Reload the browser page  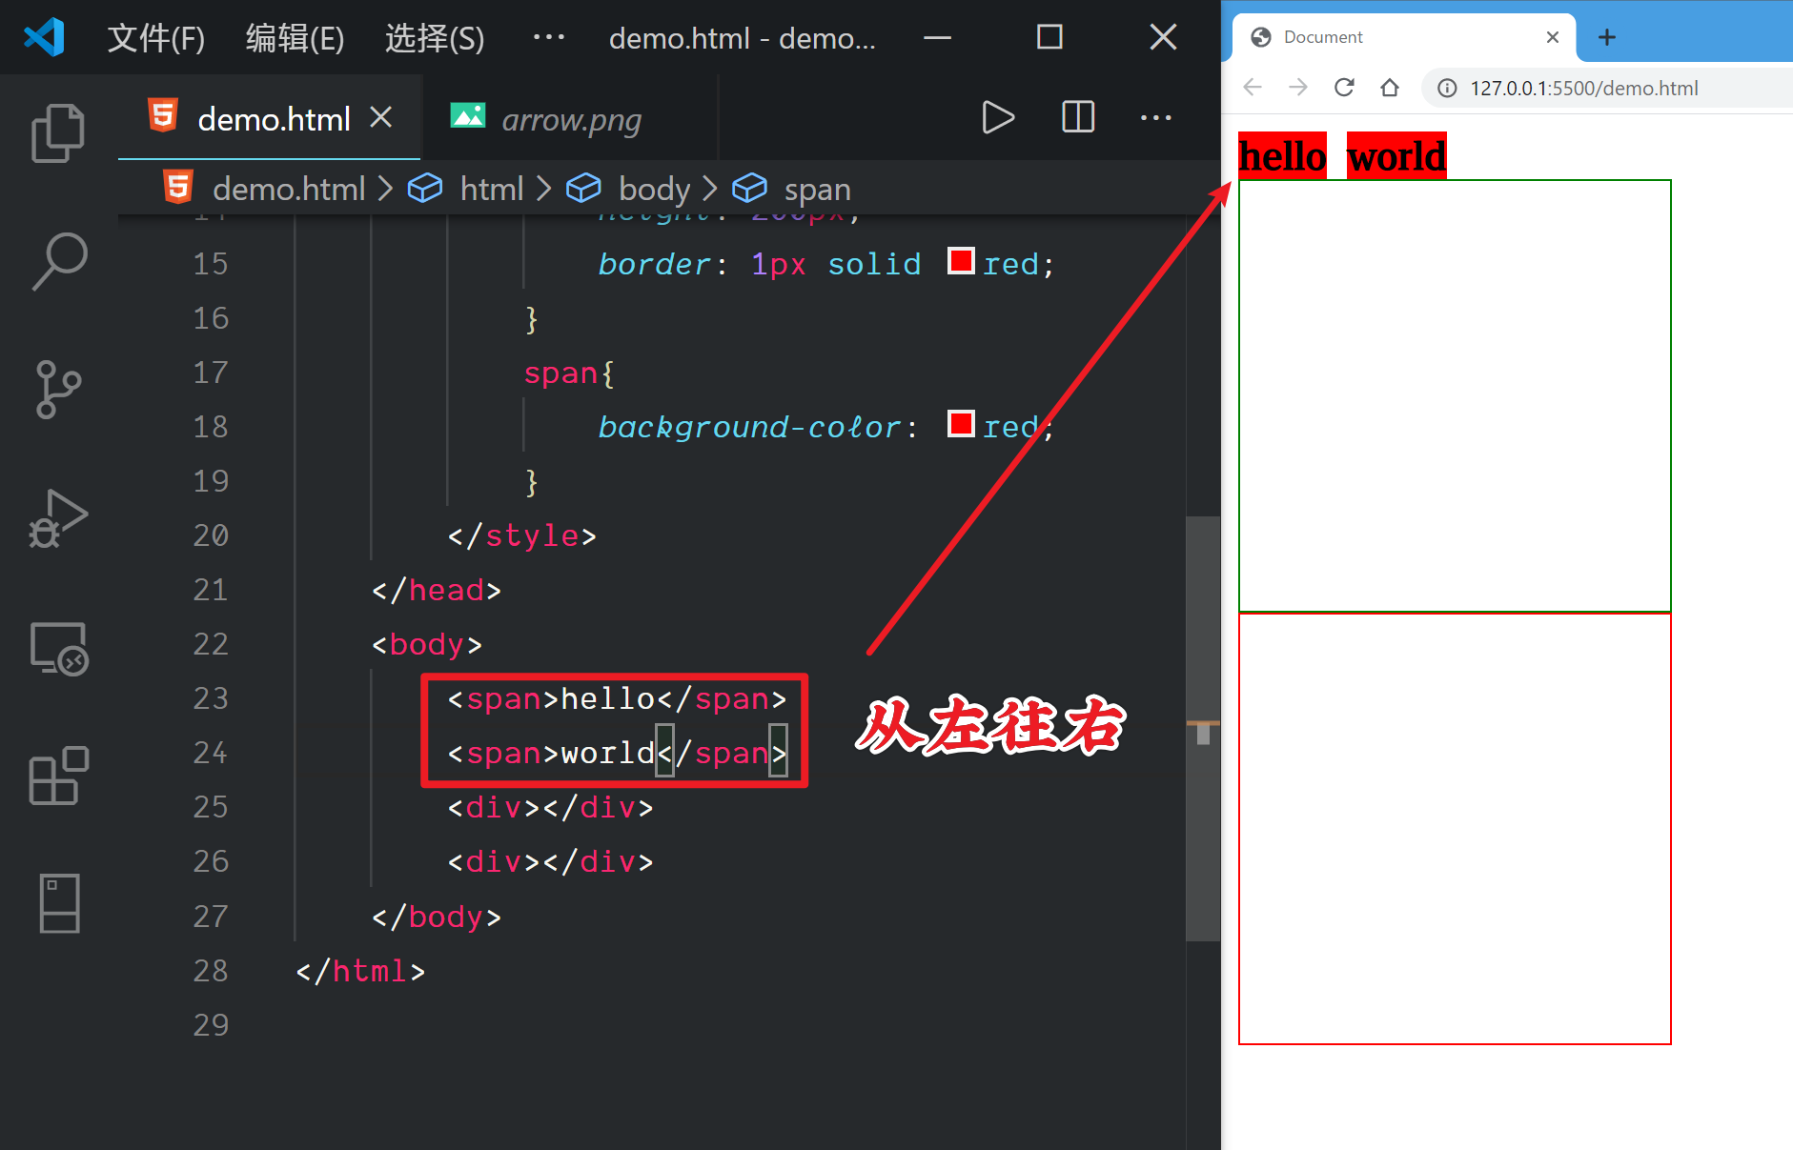(1344, 88)
